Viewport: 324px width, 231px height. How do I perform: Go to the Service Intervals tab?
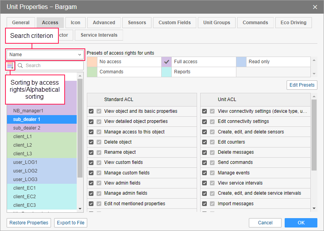(x=99, y=35)
